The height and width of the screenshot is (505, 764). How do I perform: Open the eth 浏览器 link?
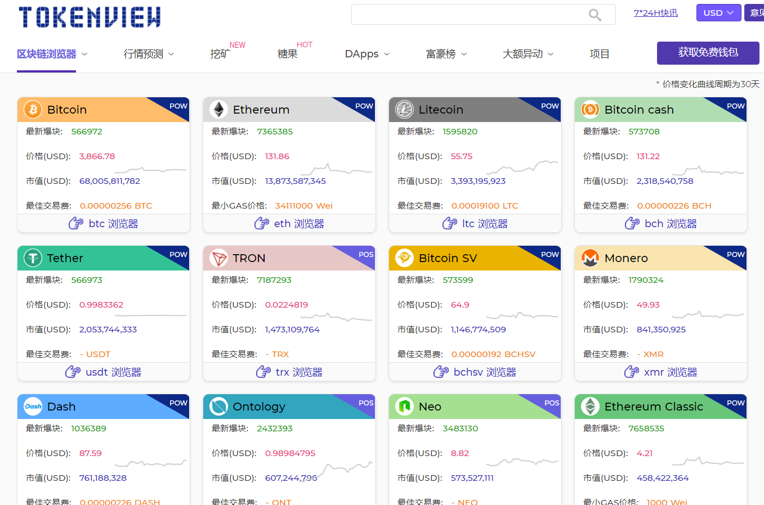(299, 223)
